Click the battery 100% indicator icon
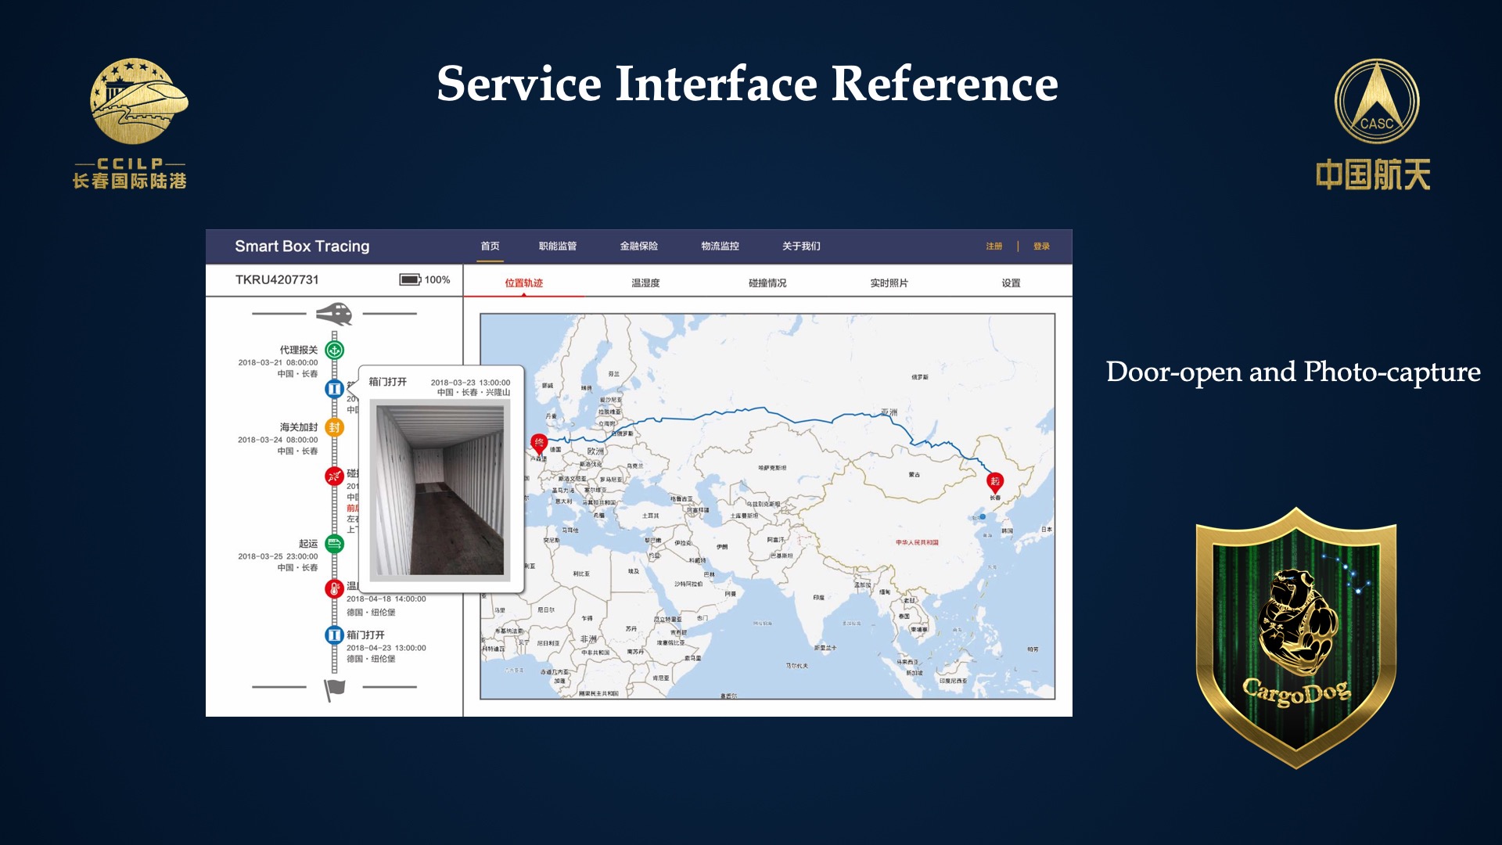 (x=410, y=280)
